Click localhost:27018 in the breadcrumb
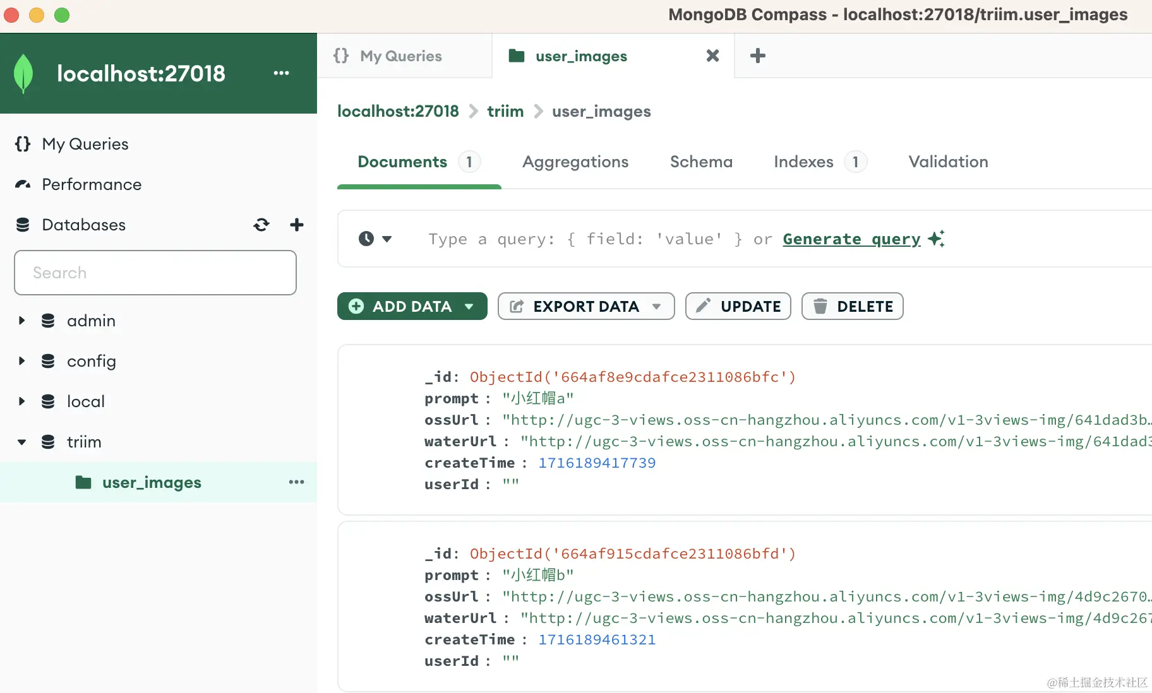This screenshot has height=693, width=1152. [x=398, y=111]
